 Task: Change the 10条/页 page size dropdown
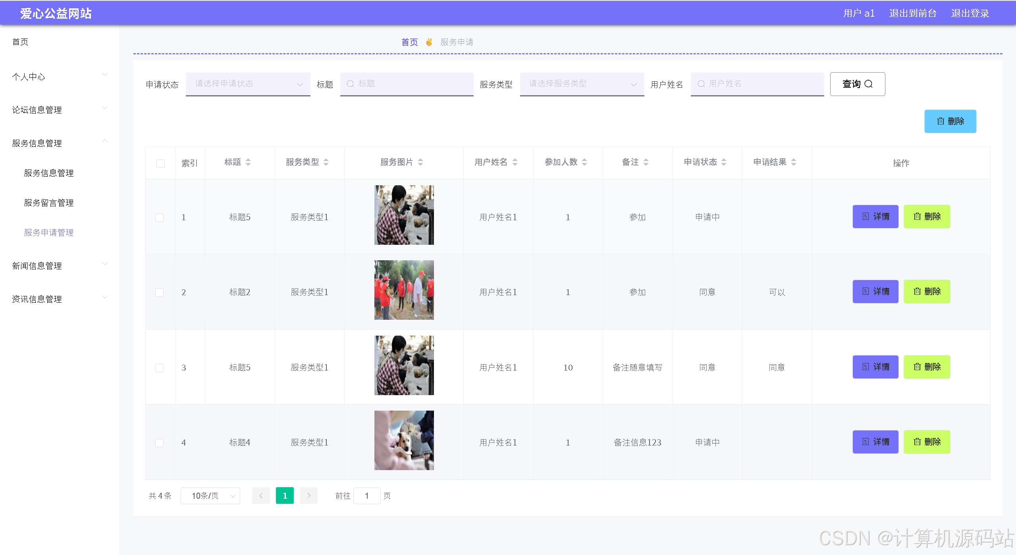pyautogui.click(x=210, y=496)
